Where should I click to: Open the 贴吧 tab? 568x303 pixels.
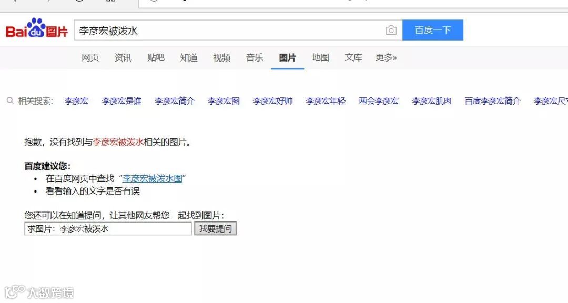pos(156,58)
